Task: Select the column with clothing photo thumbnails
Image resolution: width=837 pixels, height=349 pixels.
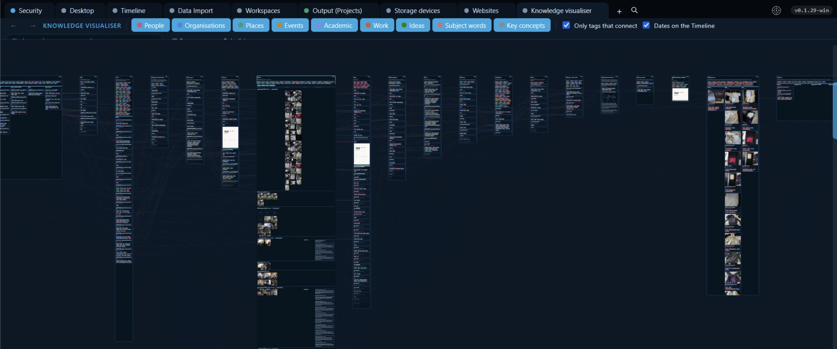Action: (x=733, y=185)
